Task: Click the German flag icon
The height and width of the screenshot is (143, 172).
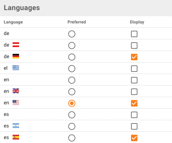Action: tap(16, 56)
